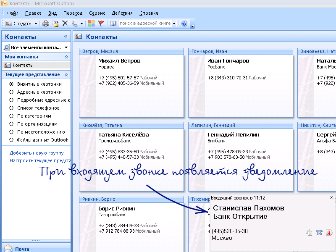The height and width of the screenshot is (252, 336).
Task: Click the Mail envelope icon in navigation pane
Action: tap(8, 248)
